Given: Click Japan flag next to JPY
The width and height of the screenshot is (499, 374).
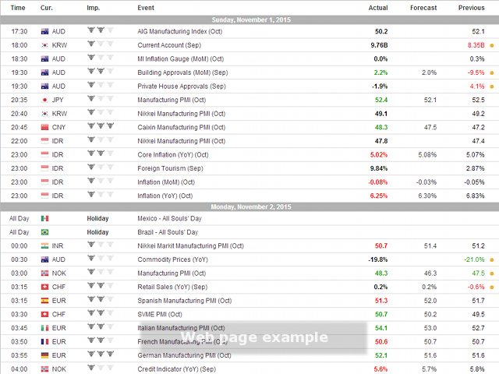Looking at the screenshot, I should [45, 100].
